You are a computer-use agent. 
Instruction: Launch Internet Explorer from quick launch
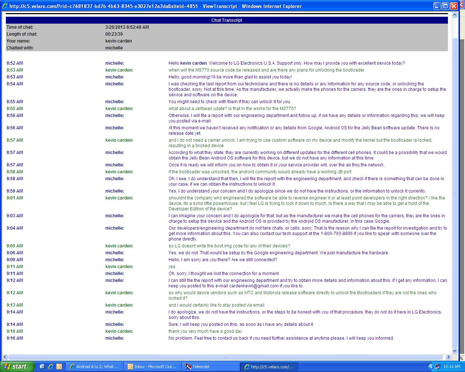[51, 367]
